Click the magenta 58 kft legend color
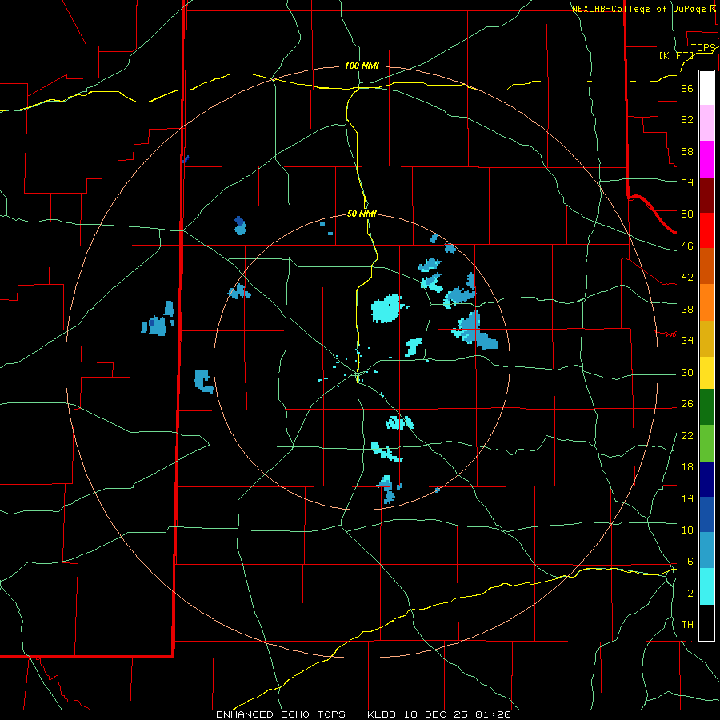 tap(706, 159)
